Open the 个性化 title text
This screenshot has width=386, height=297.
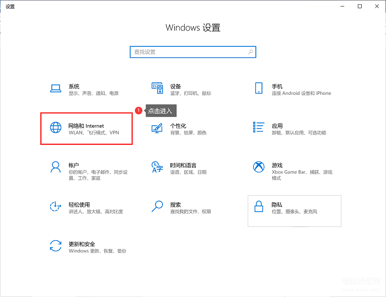click(x=178, y=126)
